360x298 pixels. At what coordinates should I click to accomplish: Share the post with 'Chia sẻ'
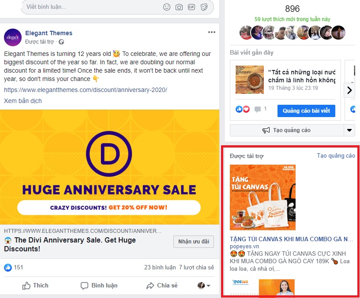click(162, 286)
